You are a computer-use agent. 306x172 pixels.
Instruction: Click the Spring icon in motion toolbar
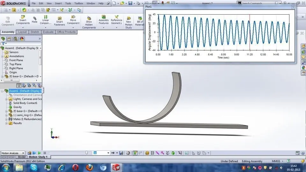pos(152,153)
